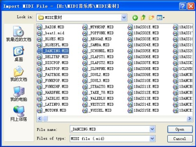Select the file icon for _DELITRP.MID
The width and height of the screenshot is (196, 147).
point(40,57)
